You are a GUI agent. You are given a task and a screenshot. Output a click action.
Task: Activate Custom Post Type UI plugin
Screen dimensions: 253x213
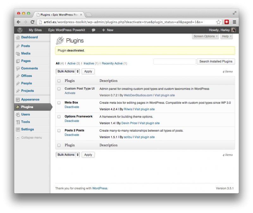point(70,93)
